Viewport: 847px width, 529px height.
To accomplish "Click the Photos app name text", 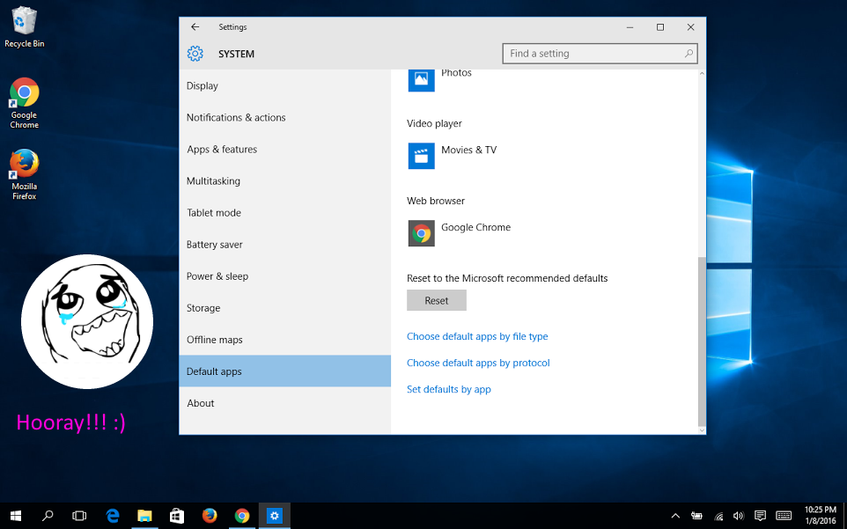I will click(456, 73).
